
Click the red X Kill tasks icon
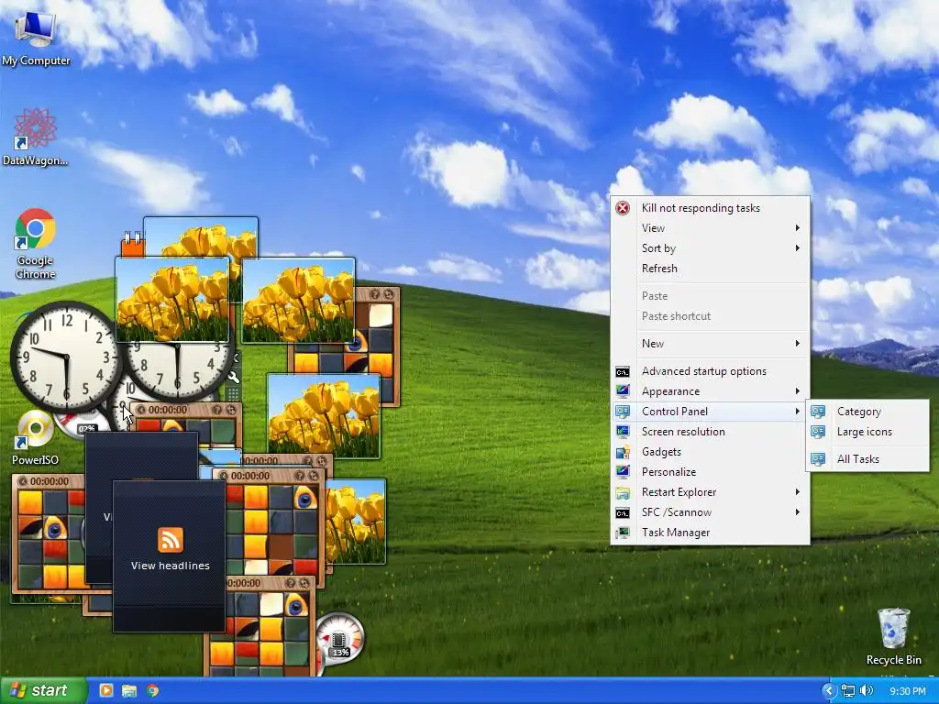623,208
